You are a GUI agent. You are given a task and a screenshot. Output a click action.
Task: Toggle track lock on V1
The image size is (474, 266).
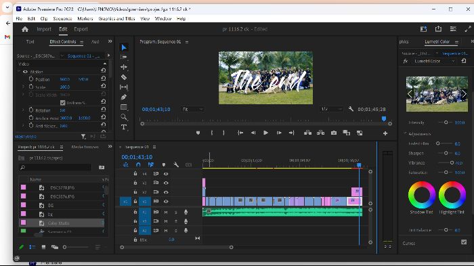point(135,201)
